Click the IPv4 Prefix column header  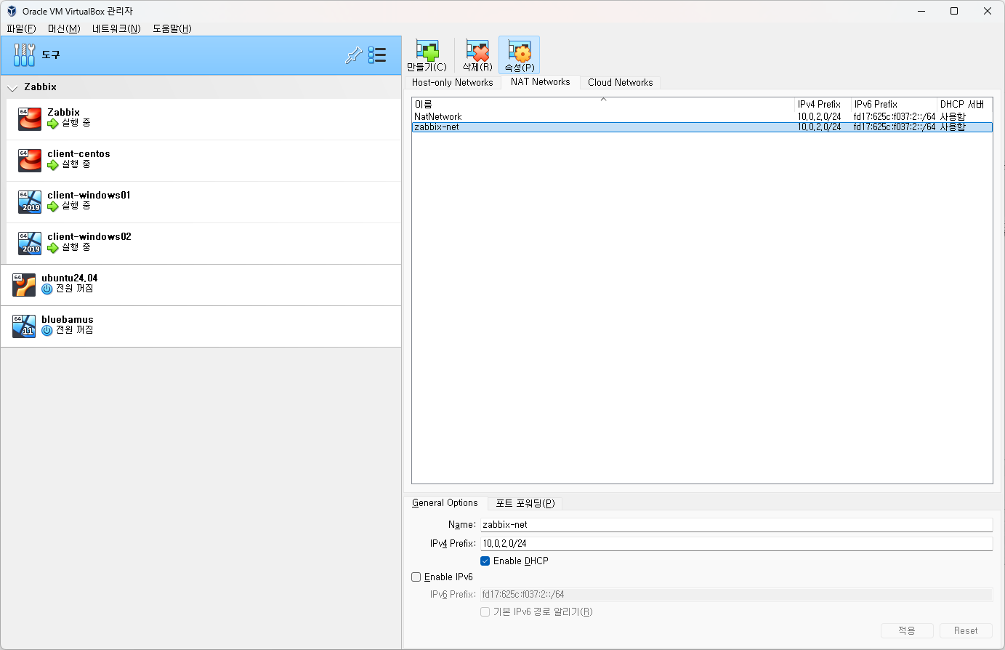click(x=823, y=104)
